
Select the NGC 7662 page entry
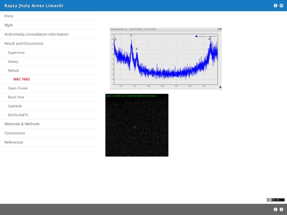pyautogui.click(x=48, y=79)
